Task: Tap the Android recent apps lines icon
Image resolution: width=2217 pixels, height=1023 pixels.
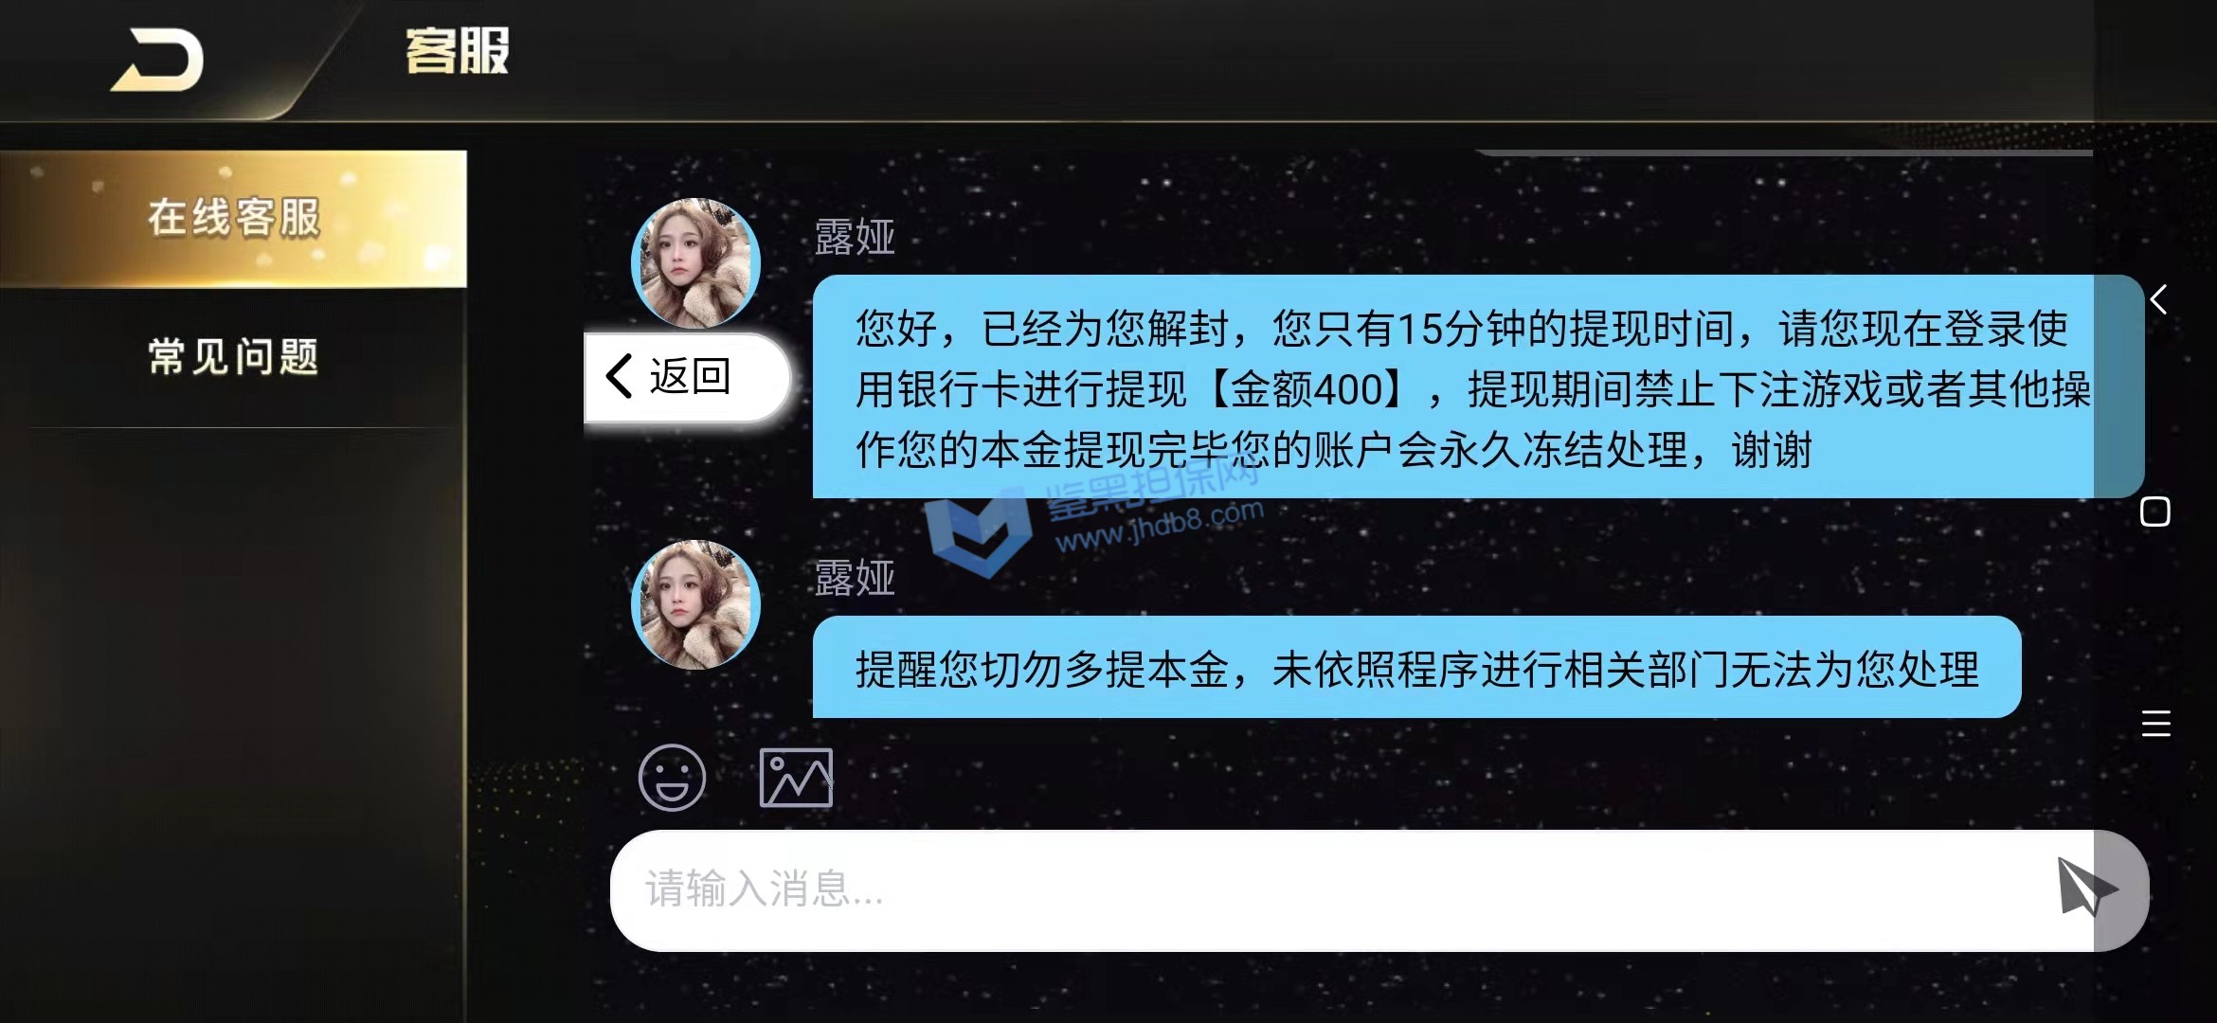Action: coord(2156,724)
